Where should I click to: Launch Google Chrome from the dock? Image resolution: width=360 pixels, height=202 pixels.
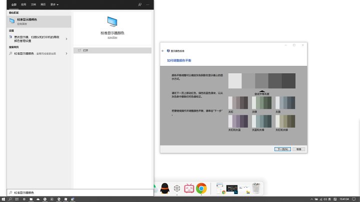tap(201, 188)
